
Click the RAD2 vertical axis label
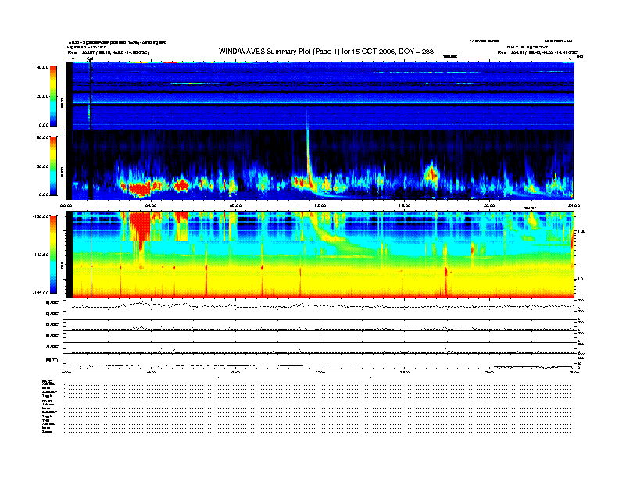(x=63, y=102)
